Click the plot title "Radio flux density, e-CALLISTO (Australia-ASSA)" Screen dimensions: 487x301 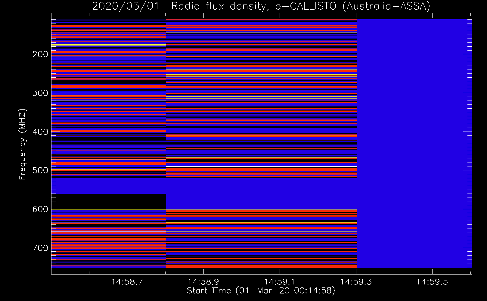coord(301,6)
